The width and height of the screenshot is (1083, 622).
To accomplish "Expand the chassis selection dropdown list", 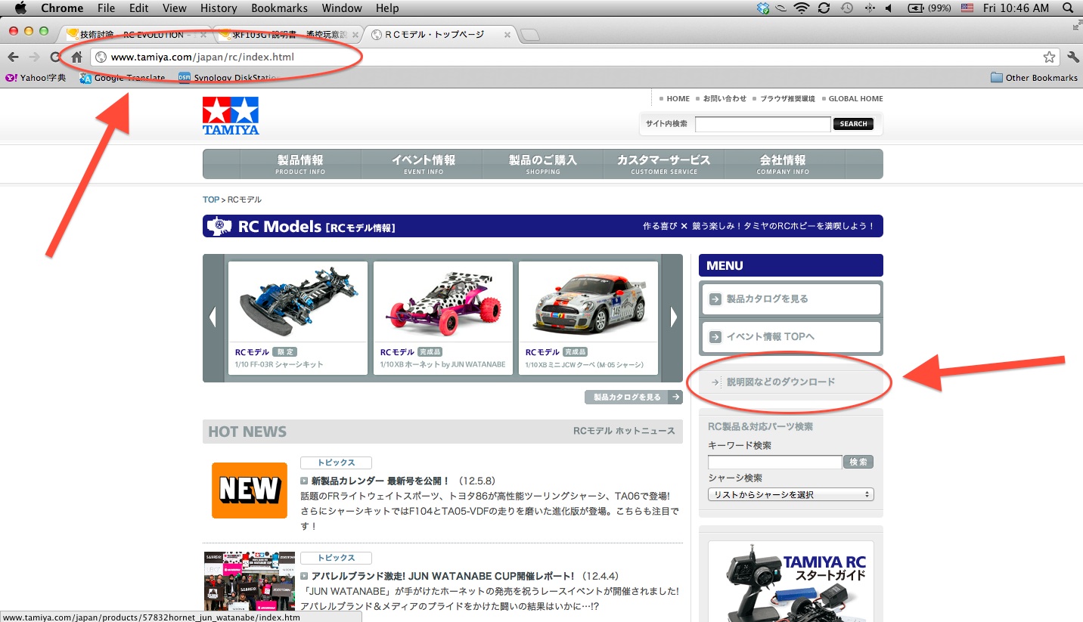I will coord(790,494).
